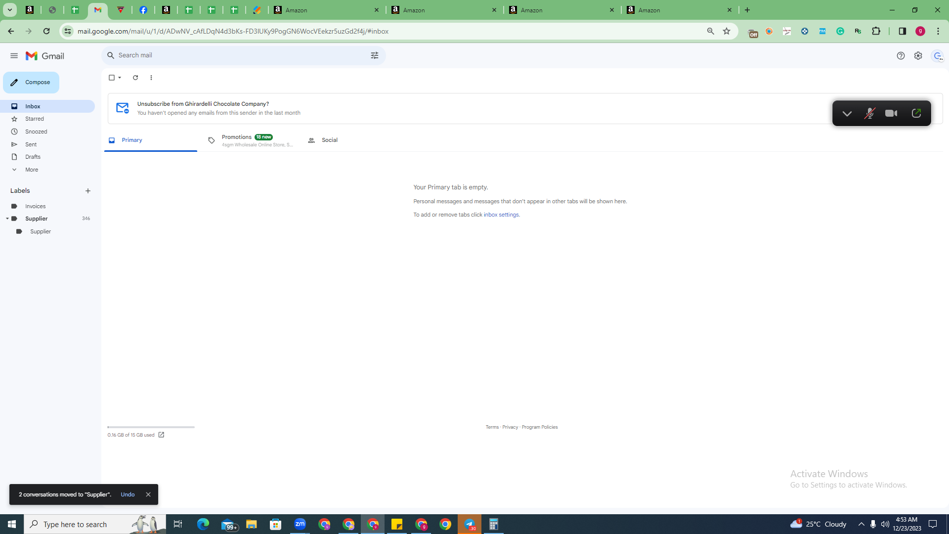Open search options filter icon in search bar
Screen dimensions: 949x534
[x=375, y=55]
